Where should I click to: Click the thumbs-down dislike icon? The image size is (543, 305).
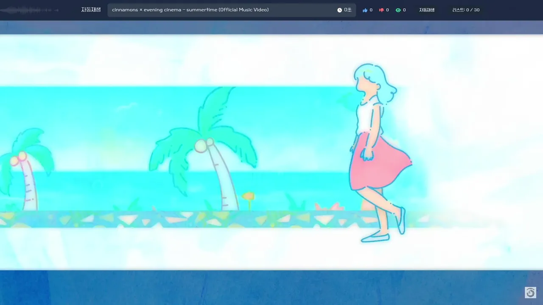[x=381, y=10]
